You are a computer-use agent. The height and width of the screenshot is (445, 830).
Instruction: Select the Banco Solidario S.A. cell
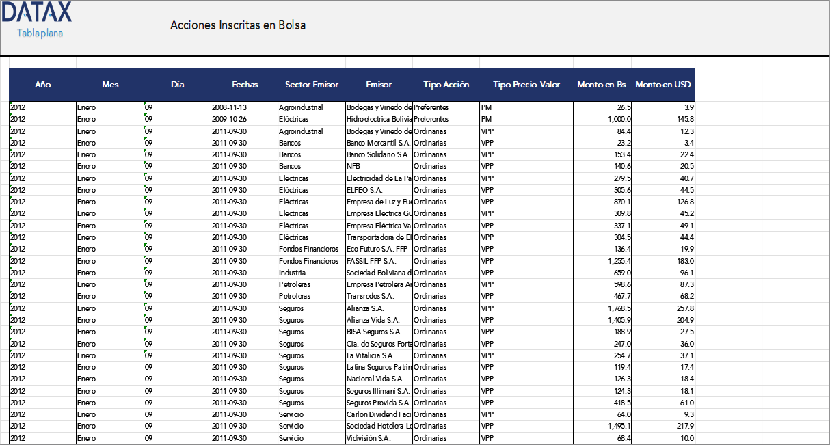click(x=379, y=154)
